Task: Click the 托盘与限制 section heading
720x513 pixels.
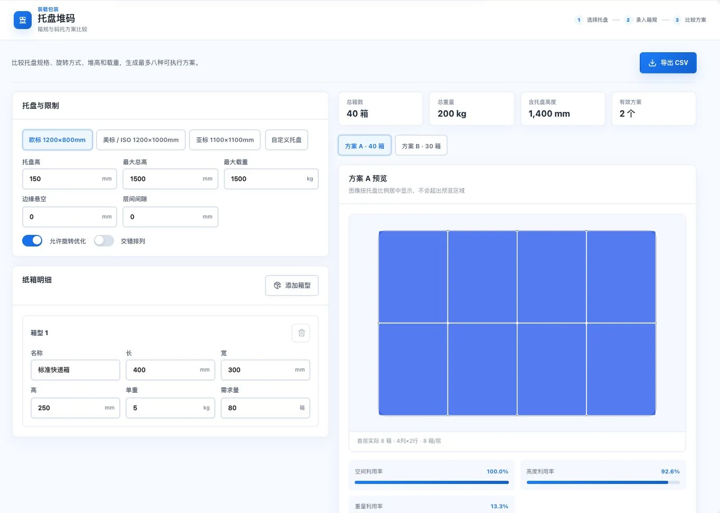Action: coord(41,106)
